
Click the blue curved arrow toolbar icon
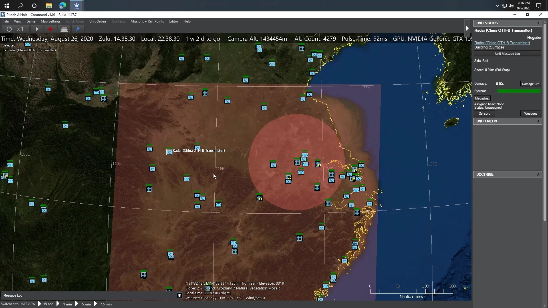78,29
